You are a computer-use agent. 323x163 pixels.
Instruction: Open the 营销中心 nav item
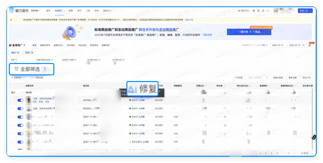[107, 11]
